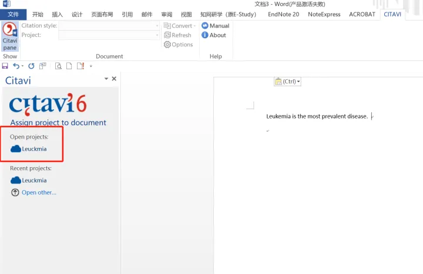Switch to the 页面布局 tab

click(x=102, y=15)
